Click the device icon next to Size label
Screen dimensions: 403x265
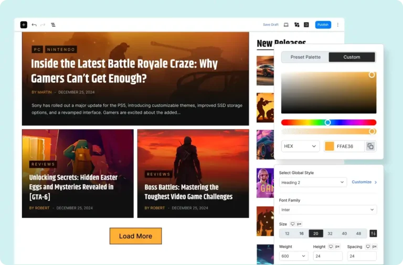(x=293, y=224)
